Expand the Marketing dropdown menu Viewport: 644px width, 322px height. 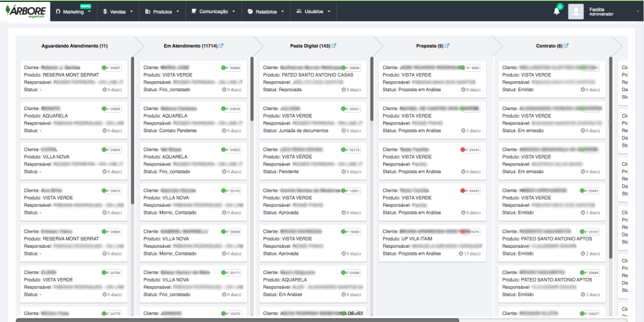[73, 11]
